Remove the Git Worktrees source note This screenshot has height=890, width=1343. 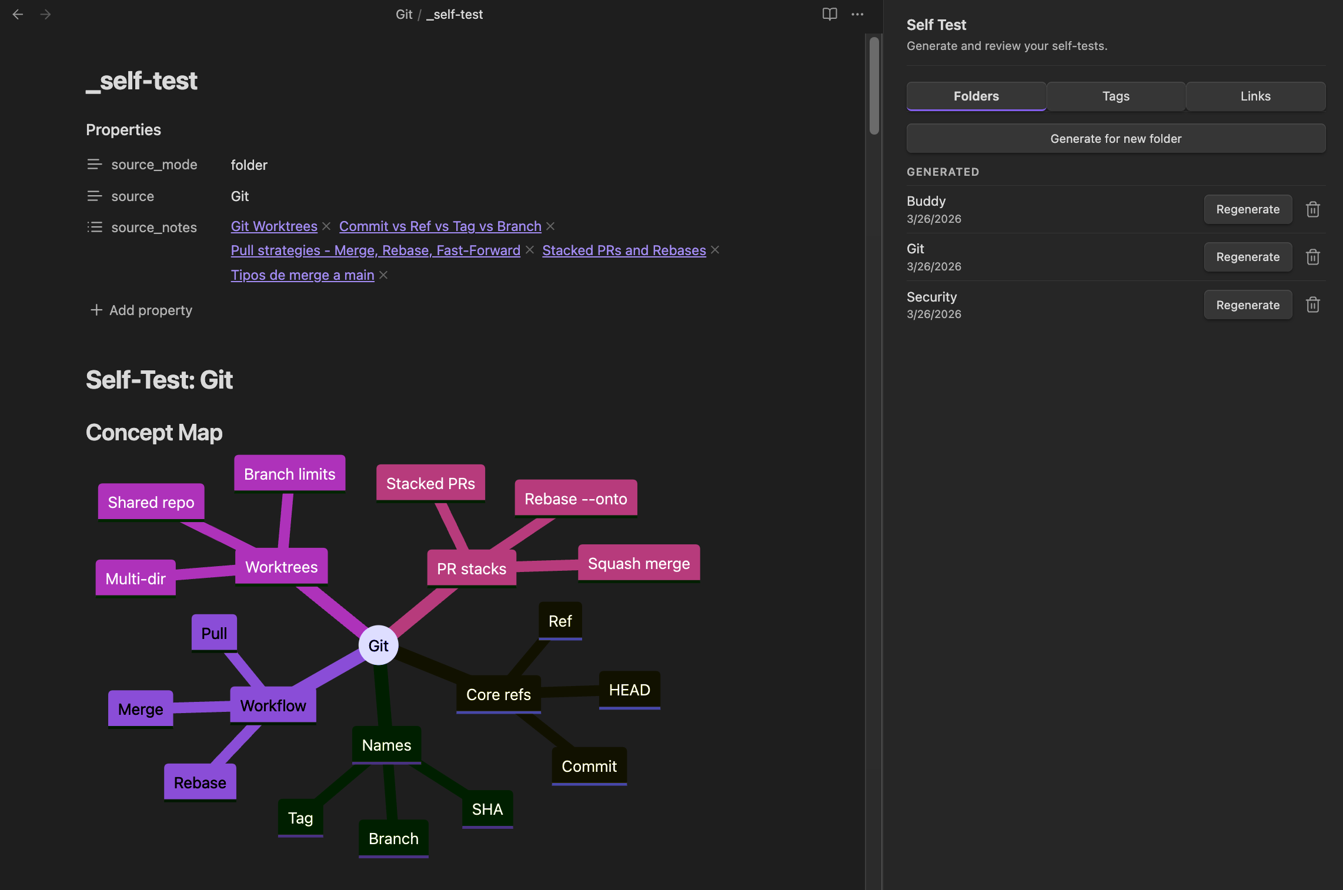pyautogui.click(x=326, y=226)
